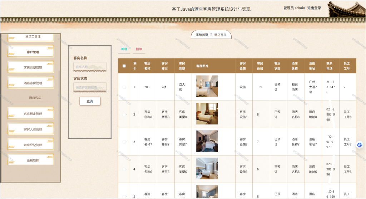
Task: Open the 客房状态 dropdown selector
Action: point(90,87)
